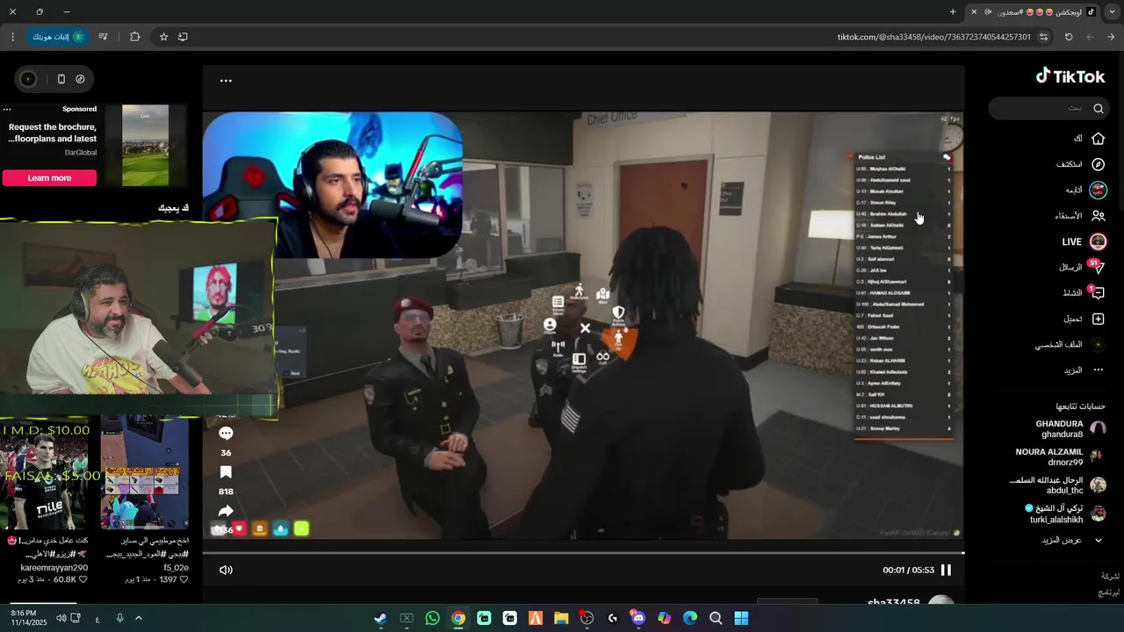Open the Friends people icon
Image resolution: width=1124 pixels, height=632 pixels.
(1098, 216)
